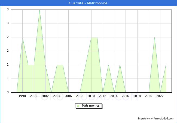Click the peak data point at 2001
The image size is (177, 123).
point(39,10)
